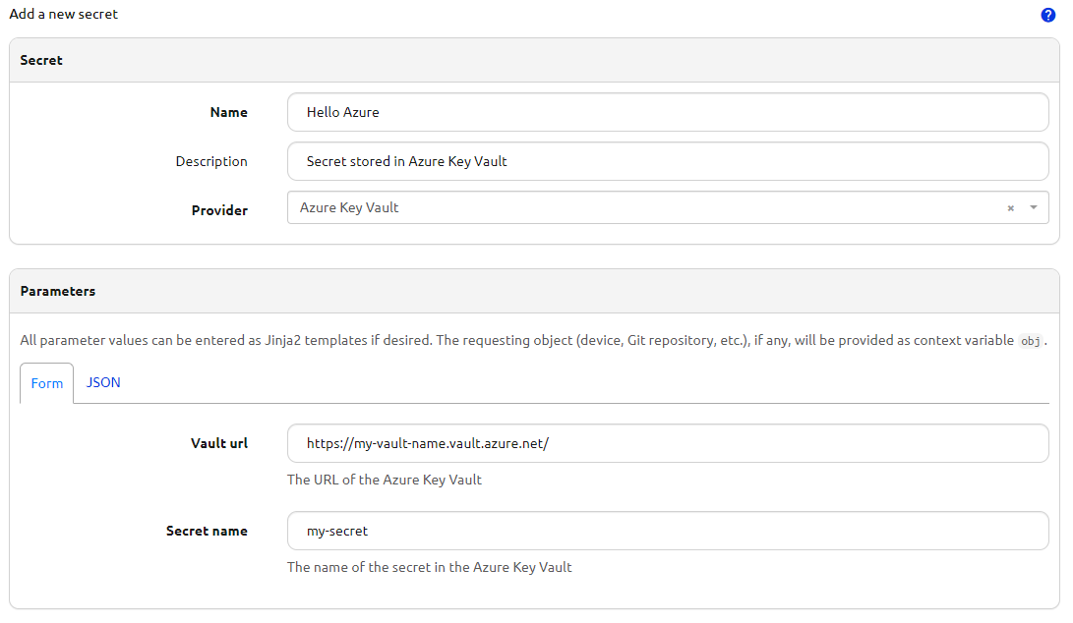The image size is (1073, 623).
Task: Select the my-secret value text
Action: point(334,531)
